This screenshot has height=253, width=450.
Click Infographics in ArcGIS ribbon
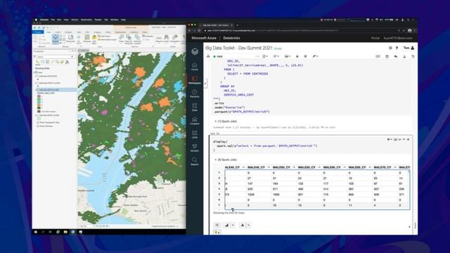(x=175, y=39)
